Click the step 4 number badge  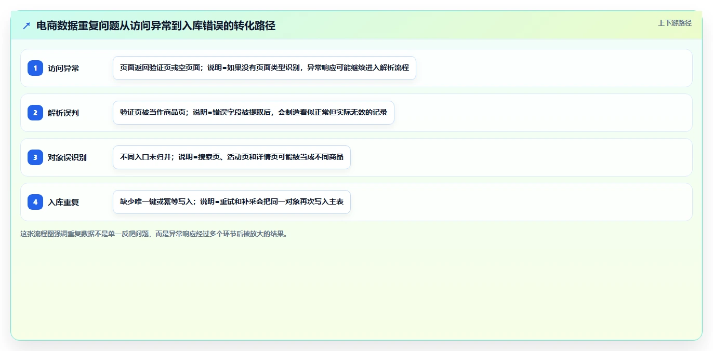point(35,202)
